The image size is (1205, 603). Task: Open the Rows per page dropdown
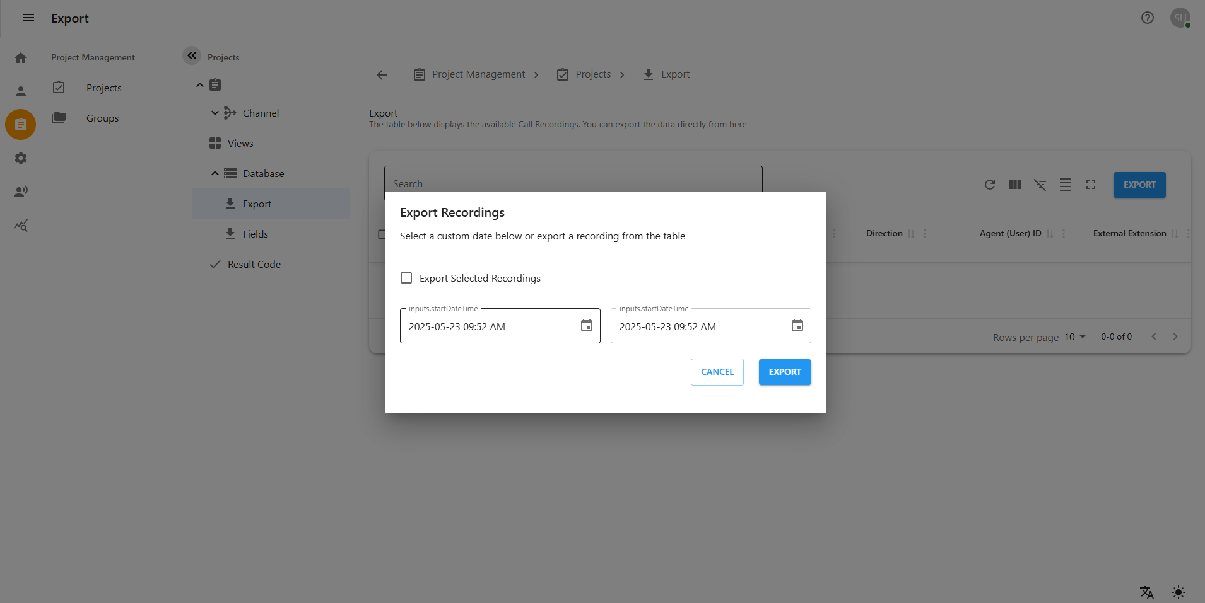coord(1073,337)
